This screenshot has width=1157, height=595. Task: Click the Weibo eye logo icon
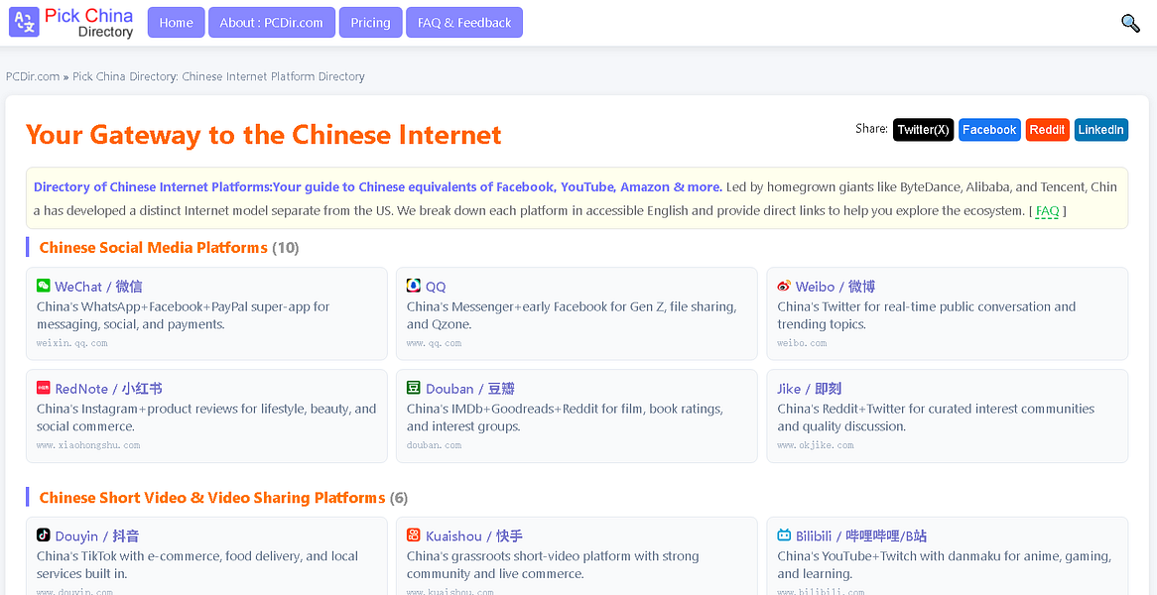(x=784, y=286)
